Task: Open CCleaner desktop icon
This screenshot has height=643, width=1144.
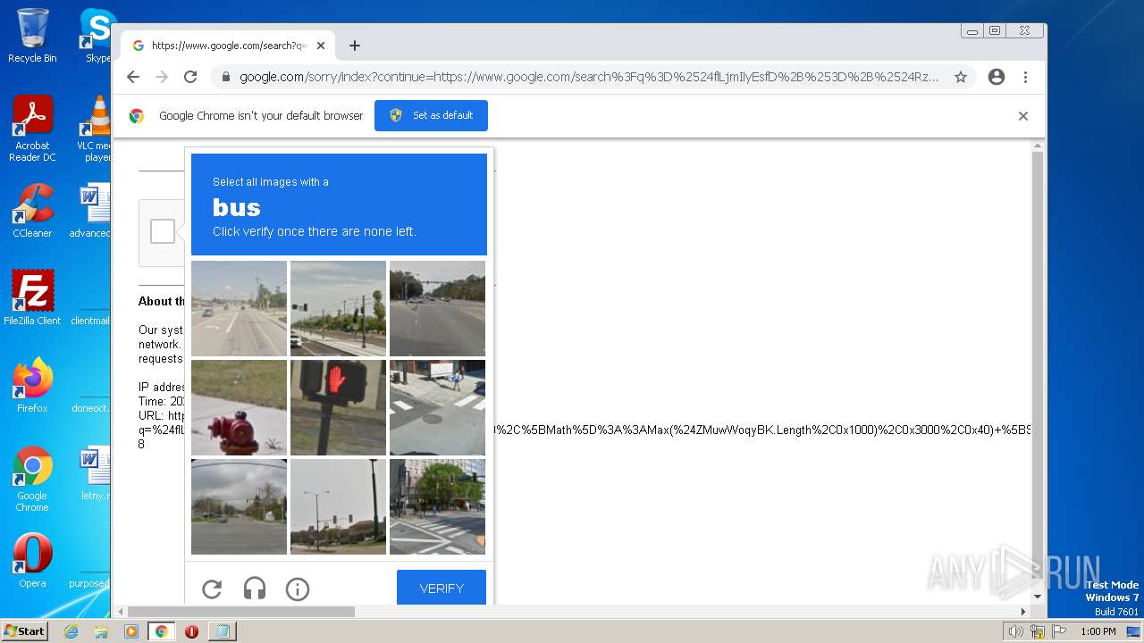Action: click(x=32, y=211)
